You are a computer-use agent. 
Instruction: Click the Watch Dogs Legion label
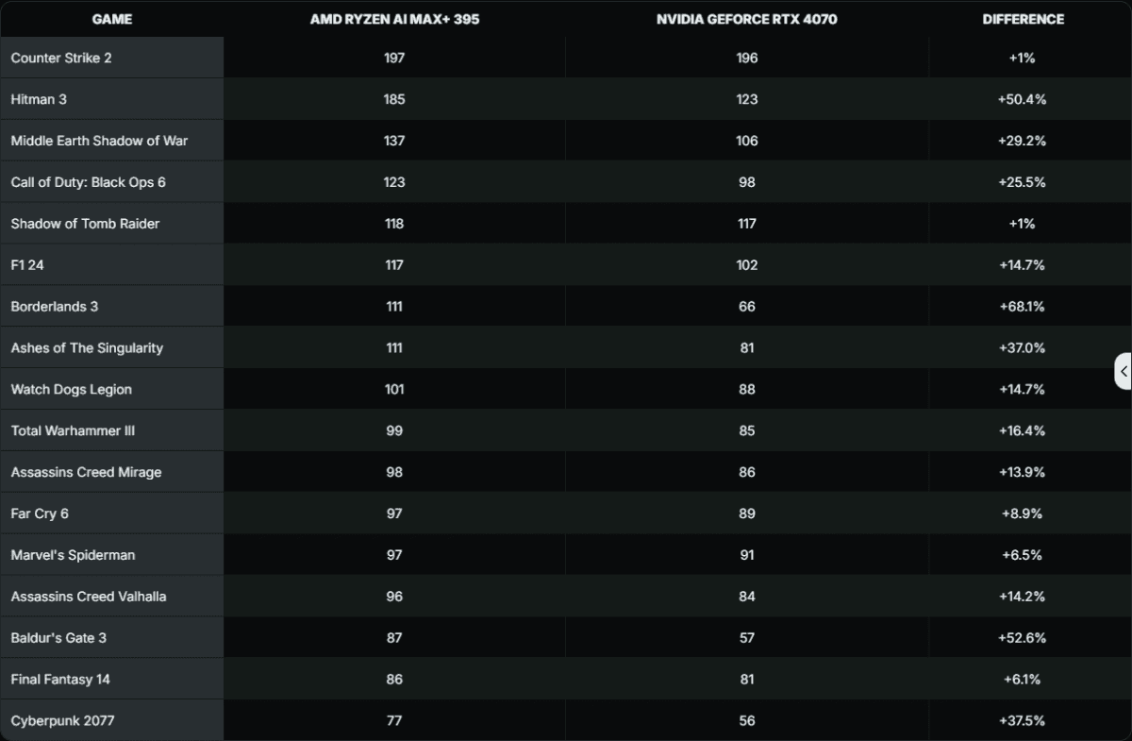[71, 390]
